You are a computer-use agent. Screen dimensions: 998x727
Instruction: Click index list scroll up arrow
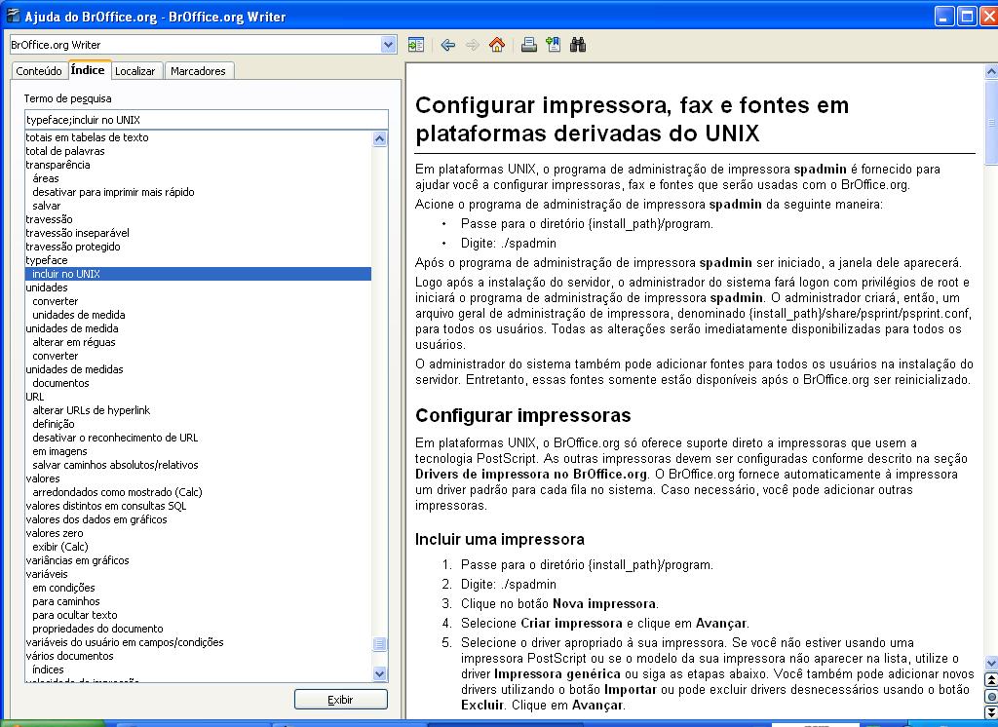[x=380, y=138]
